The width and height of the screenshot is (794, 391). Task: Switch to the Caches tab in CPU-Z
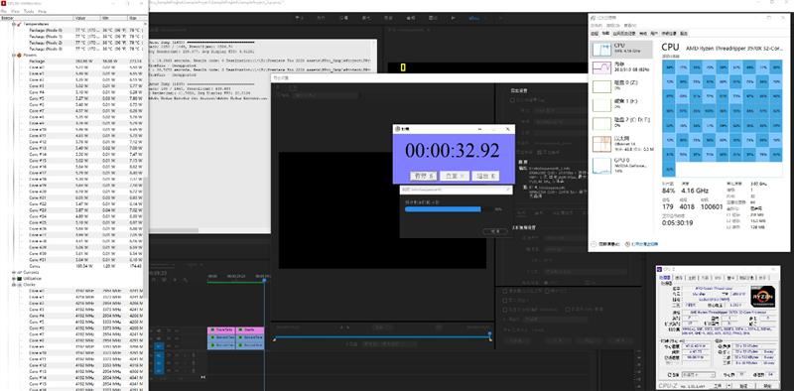pyautogui.click(x=680, y=278)
